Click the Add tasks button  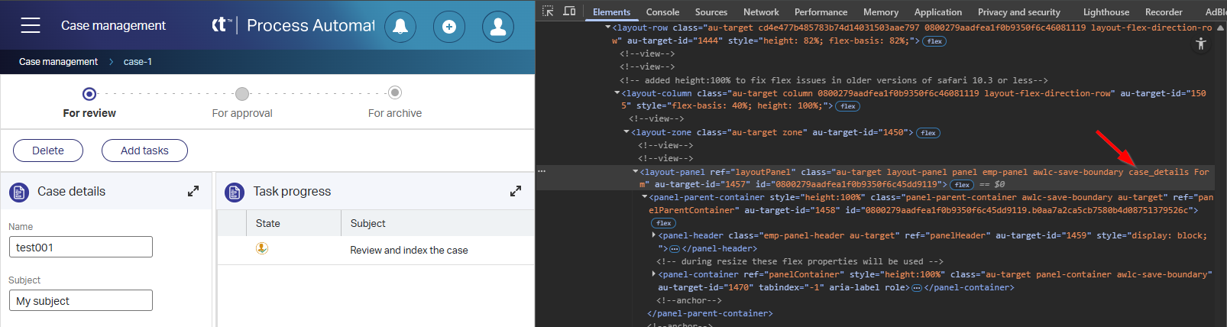[144, 151]
